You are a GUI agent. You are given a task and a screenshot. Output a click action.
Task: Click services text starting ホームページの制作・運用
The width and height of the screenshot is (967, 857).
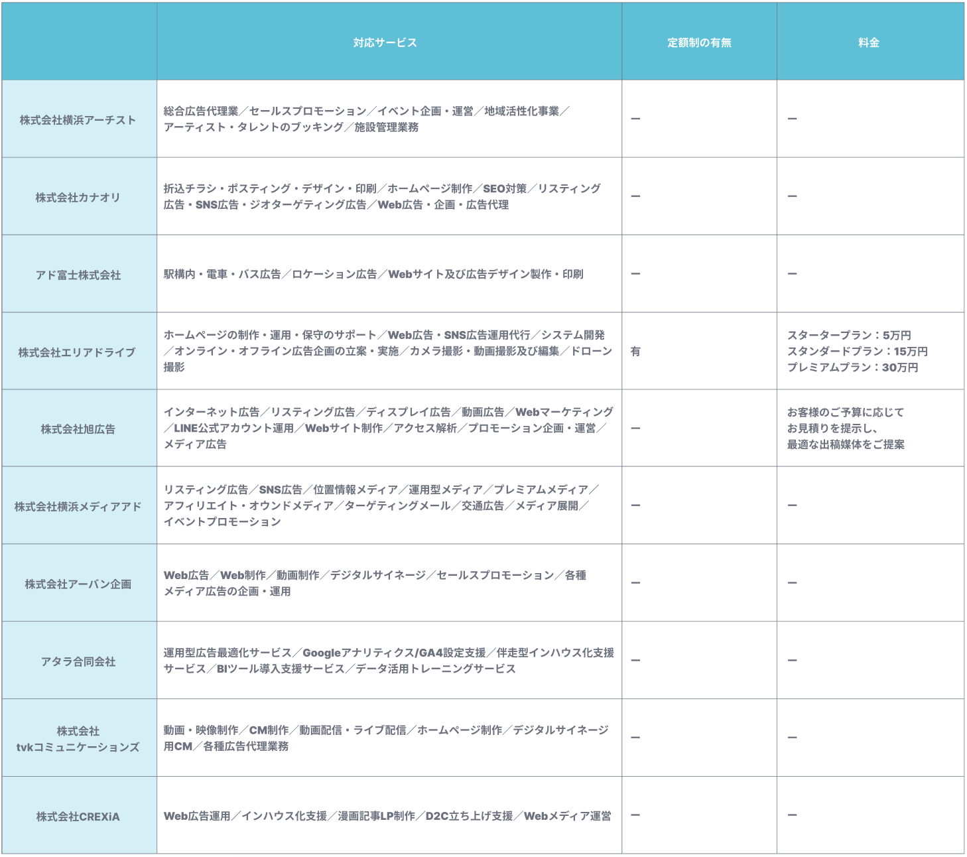pyautogui.click(x=388, y=351)
